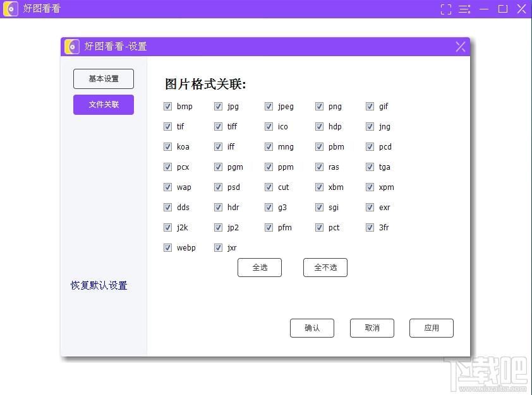Viewport: 532px width, 395px height.
Task: Click the 全不选 button
Action: pos(325,268)
